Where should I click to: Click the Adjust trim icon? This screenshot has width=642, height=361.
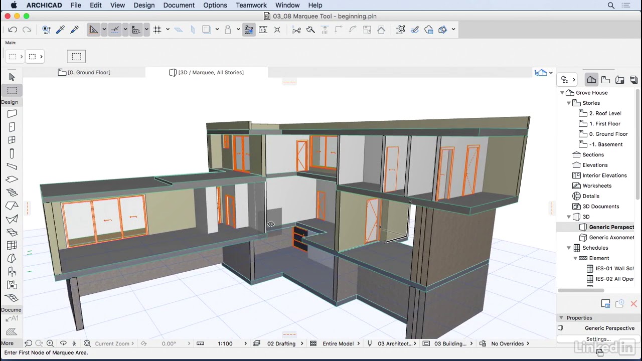click(310, 30)
